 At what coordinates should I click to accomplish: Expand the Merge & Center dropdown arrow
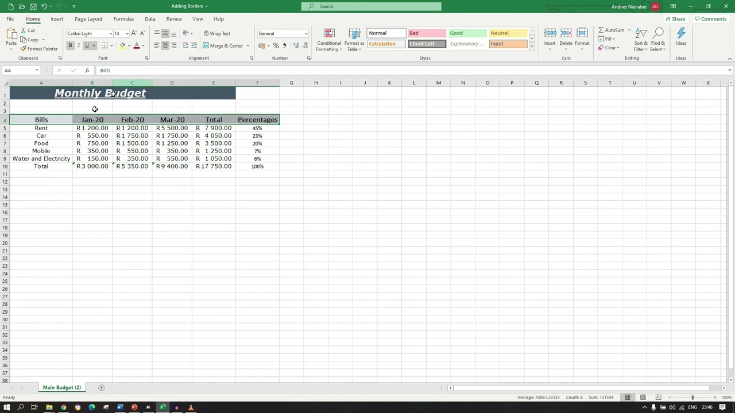[x=247, y=46]
